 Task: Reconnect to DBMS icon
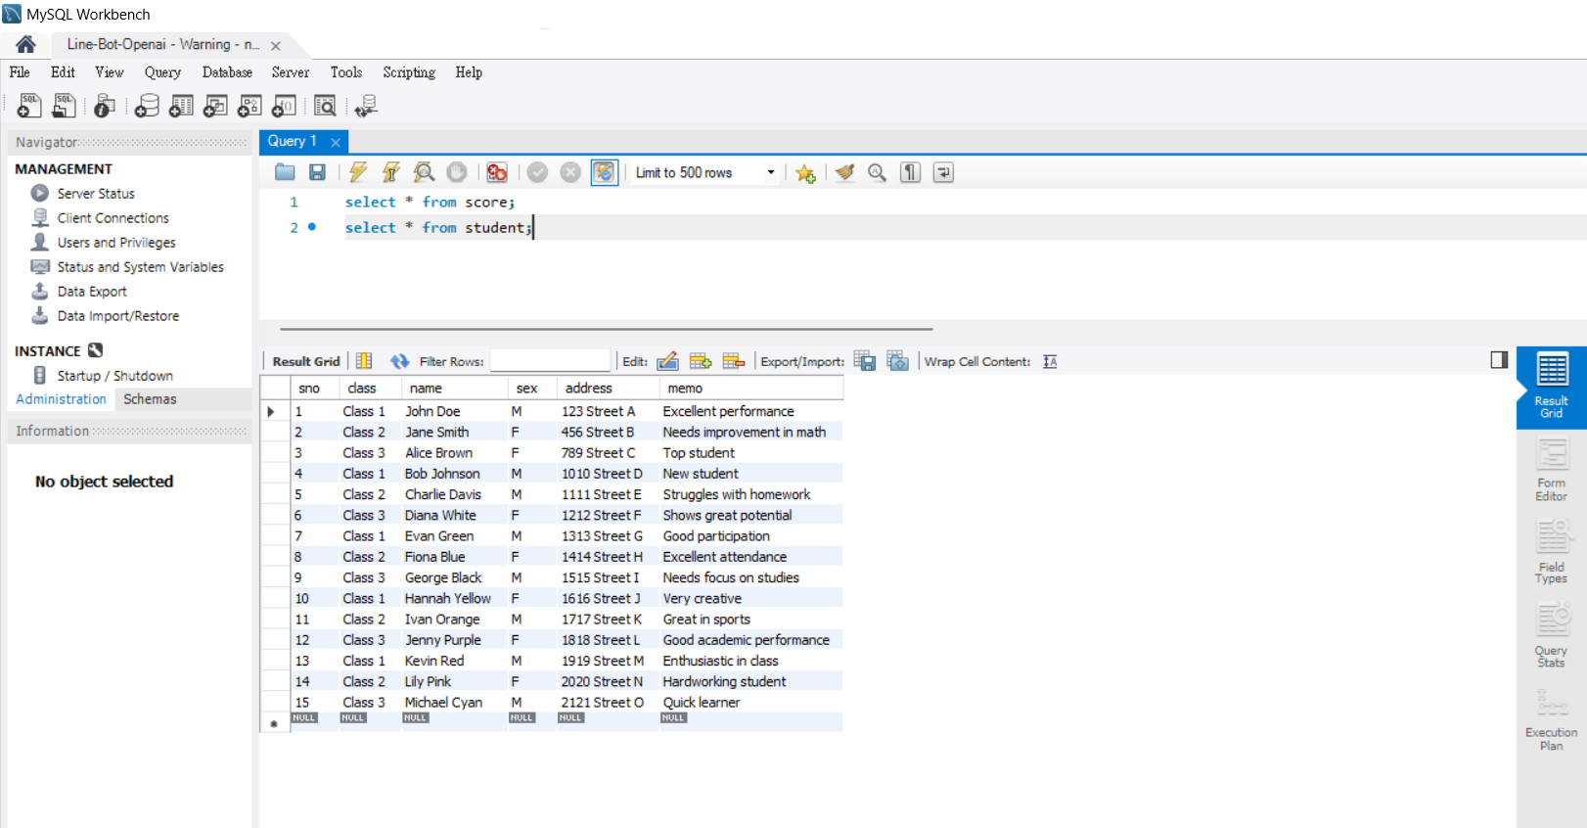[366, 106]
